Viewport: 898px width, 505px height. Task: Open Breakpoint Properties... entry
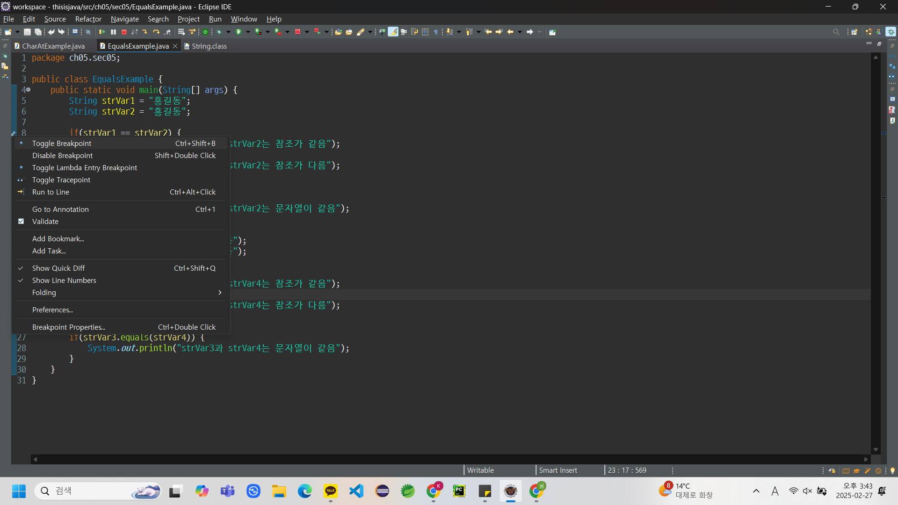68,327
